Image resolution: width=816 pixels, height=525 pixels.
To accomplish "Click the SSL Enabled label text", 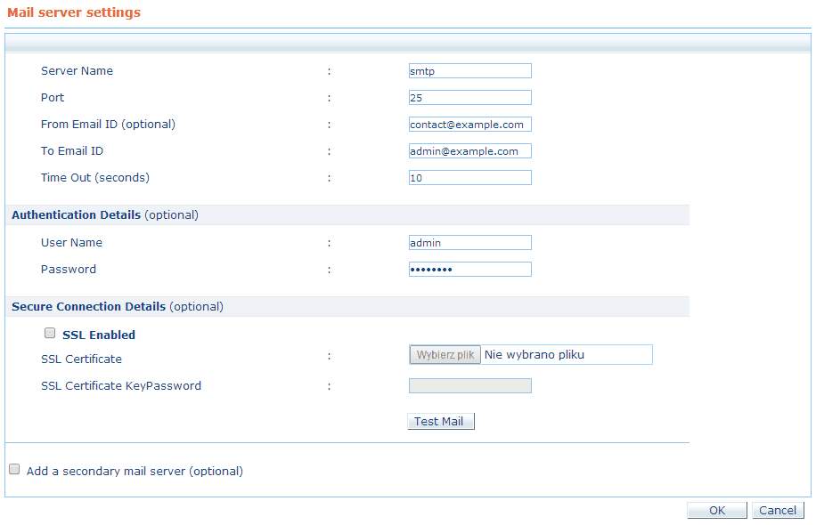I will 99,335.
